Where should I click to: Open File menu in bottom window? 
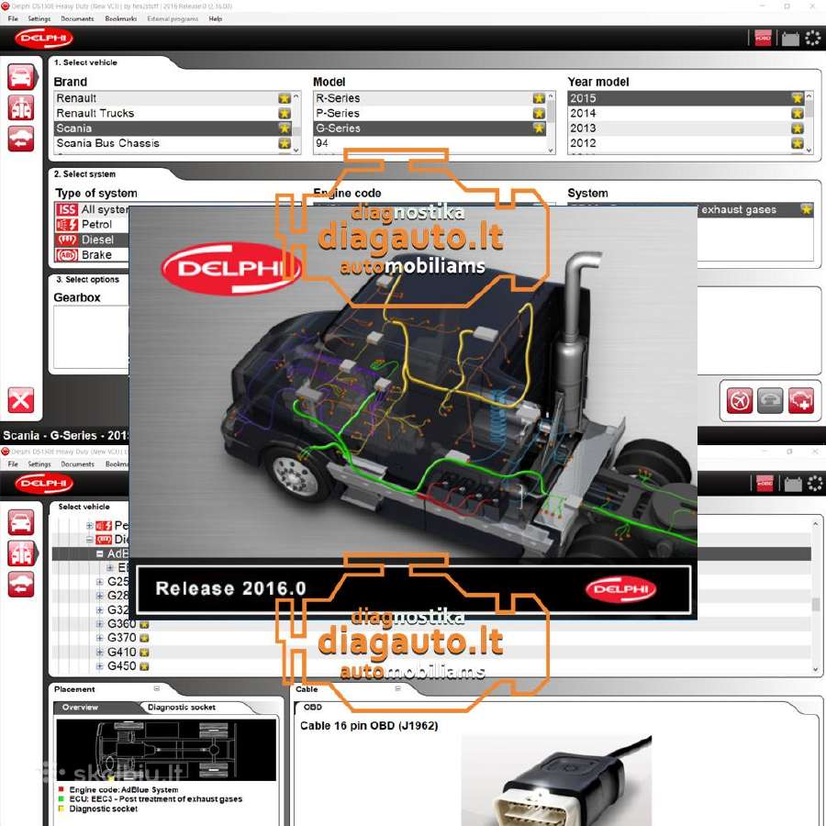(x=13, y=464)
